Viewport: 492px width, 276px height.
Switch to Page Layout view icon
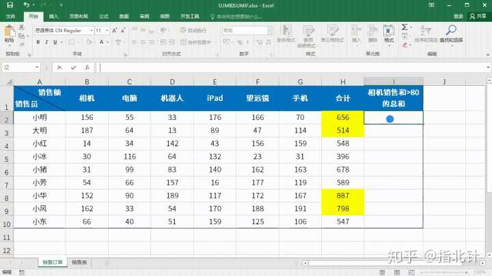[397, 272]
